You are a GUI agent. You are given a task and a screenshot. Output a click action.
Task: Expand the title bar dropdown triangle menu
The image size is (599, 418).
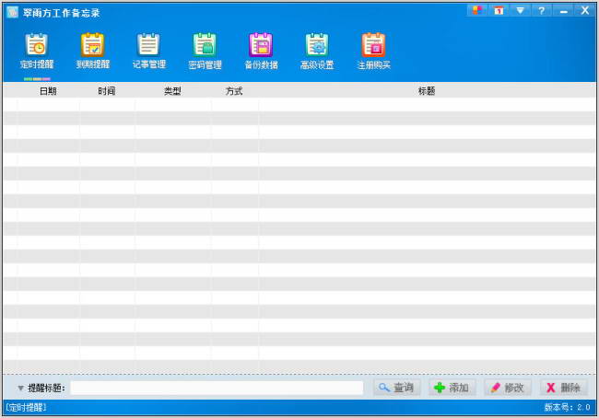coord(521,10)
